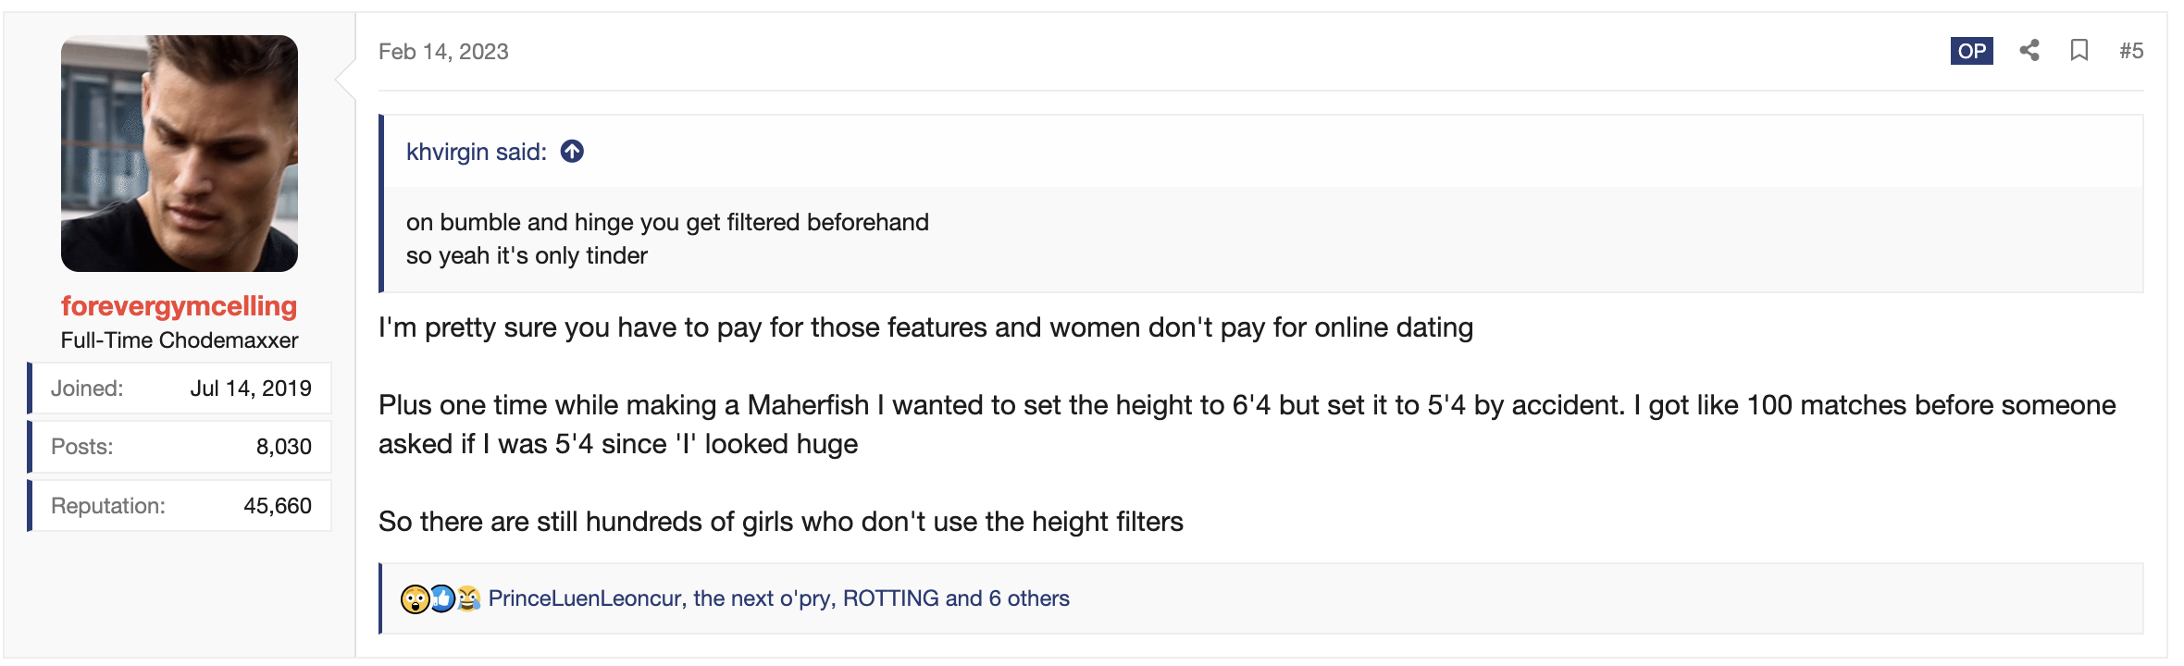Click the up-arrow icon beside khvirgin's quote
This screenshot has width=2184, height=666.
[572, 151]
